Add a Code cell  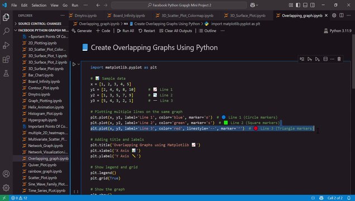tap(103, 31)
